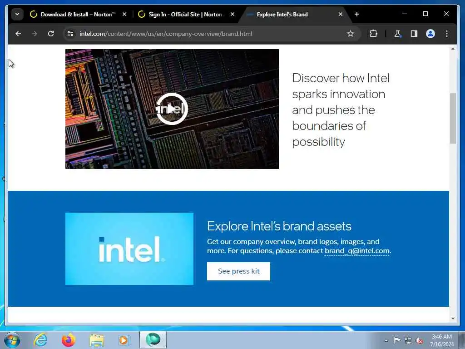
Task: Open the taskbar clock and date
Action: tap(442, 340)
